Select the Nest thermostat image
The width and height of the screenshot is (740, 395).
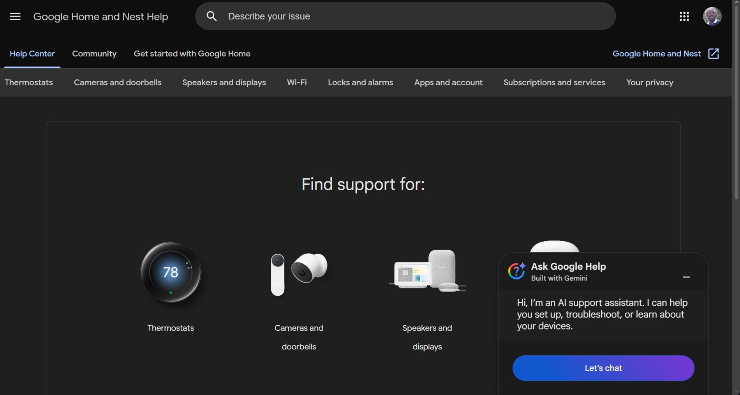click(x=171, y=272)
